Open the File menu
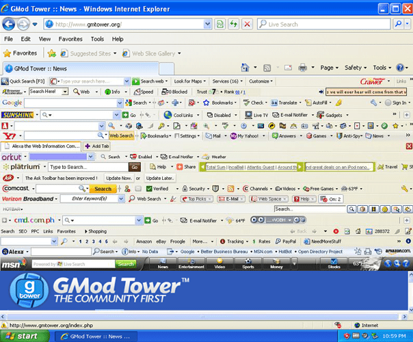Screen dimensions: 413x342 pyautogui.click(x=8, y=39)
